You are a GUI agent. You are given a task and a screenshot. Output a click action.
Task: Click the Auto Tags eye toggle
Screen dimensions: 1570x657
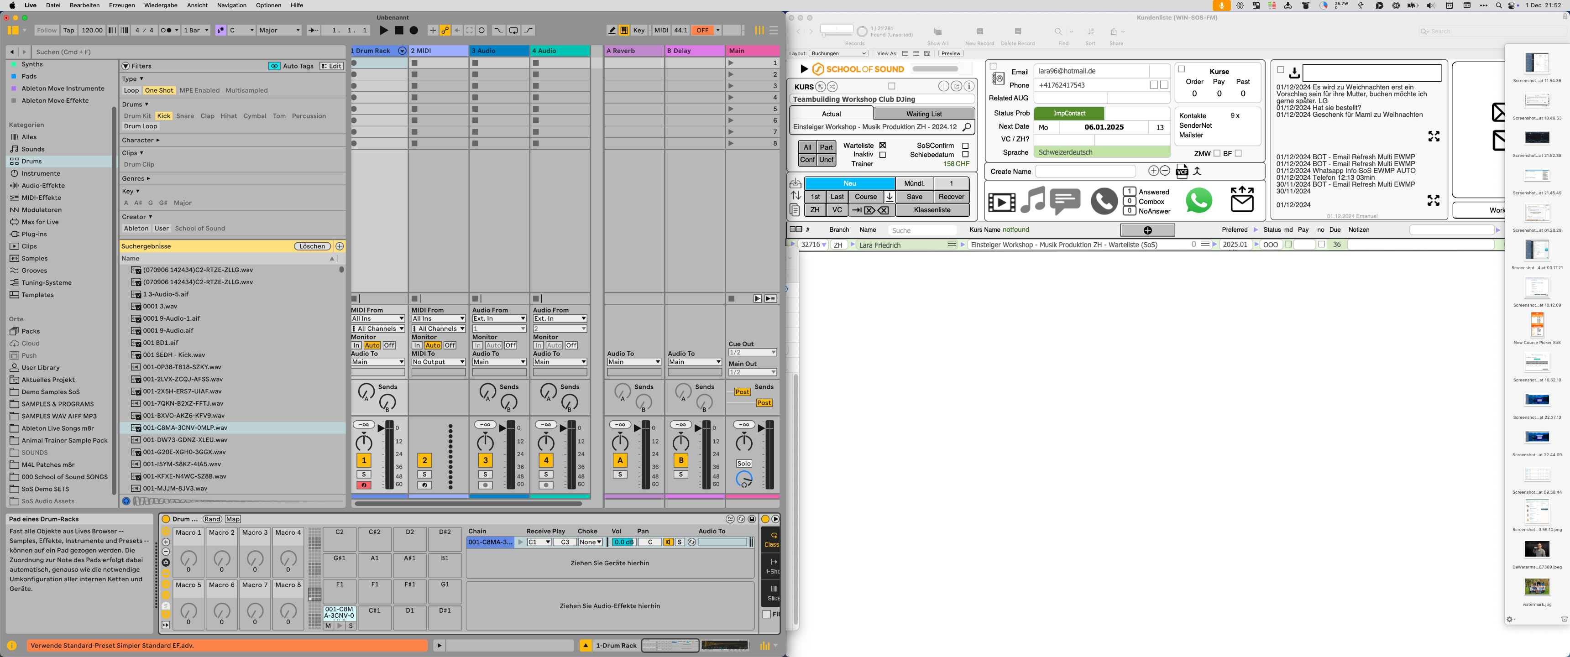[274, 66]
